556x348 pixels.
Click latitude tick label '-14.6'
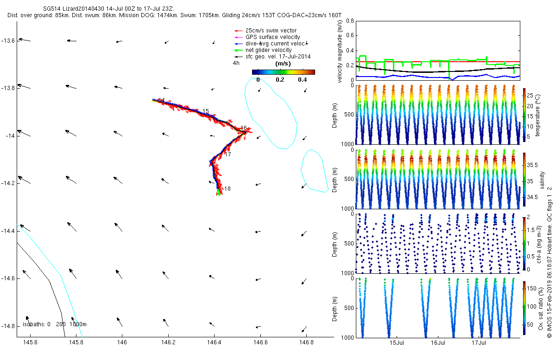pyautogui.click(x=8, y=278)
